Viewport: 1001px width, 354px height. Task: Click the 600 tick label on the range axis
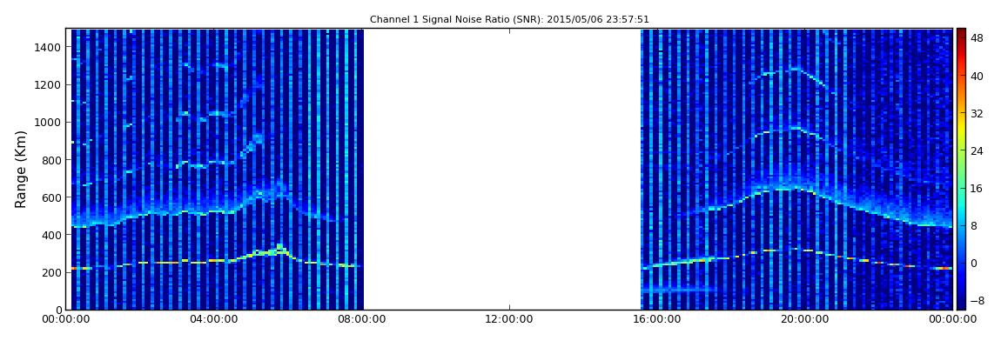coord(51,197)
